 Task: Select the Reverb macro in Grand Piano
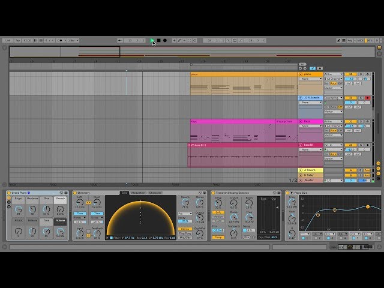point(60,200)
